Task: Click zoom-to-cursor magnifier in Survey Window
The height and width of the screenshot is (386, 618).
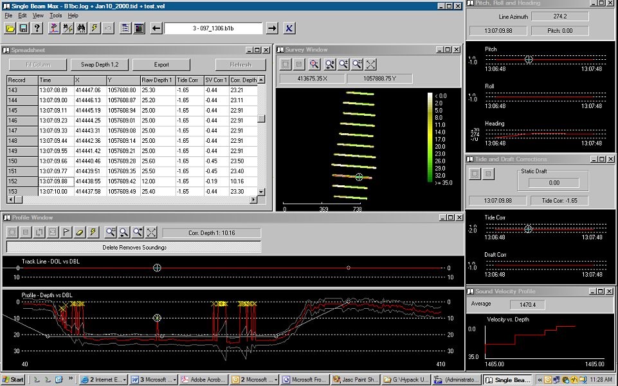Action: [x=314, y=64]
